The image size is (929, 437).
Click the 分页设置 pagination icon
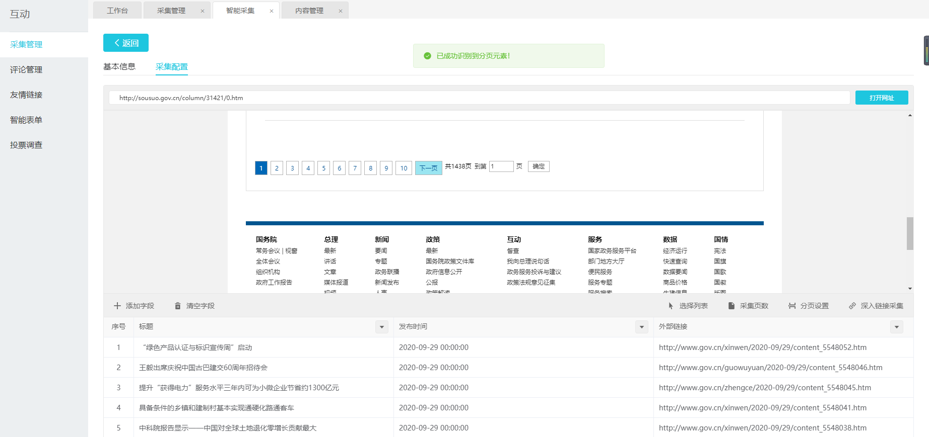point(792,306)
